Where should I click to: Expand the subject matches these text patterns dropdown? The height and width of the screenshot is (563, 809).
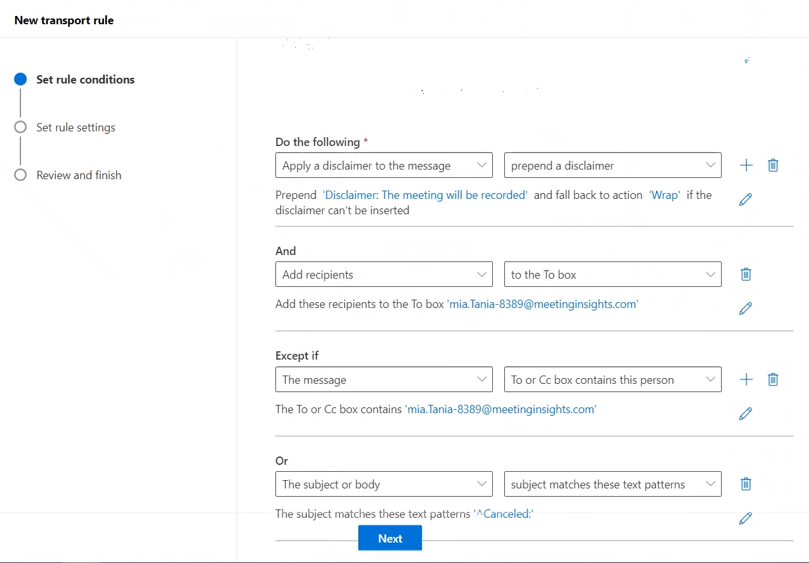coord(612,484)
